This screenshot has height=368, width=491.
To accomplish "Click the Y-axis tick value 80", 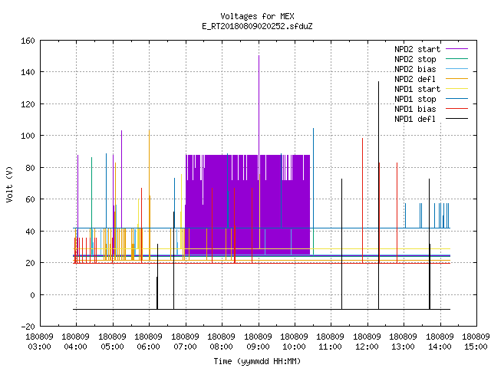I will click(30, 168).
